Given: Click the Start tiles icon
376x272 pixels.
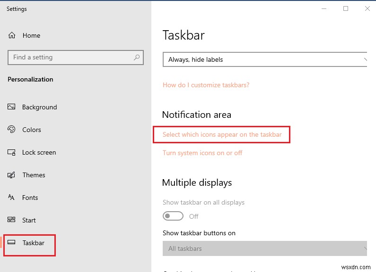Looking at the screenshot, I should pos(11,219).
